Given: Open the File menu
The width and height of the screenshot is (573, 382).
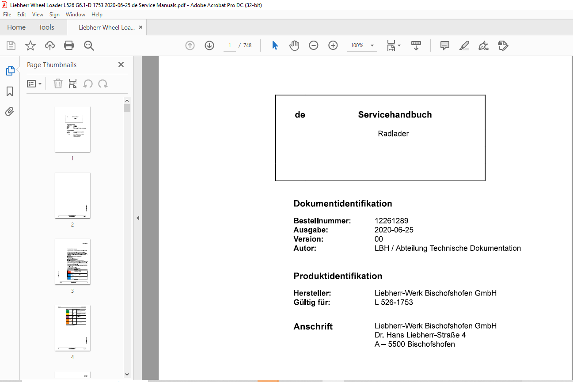Looking at the screenshot, I should coord(7,15).
